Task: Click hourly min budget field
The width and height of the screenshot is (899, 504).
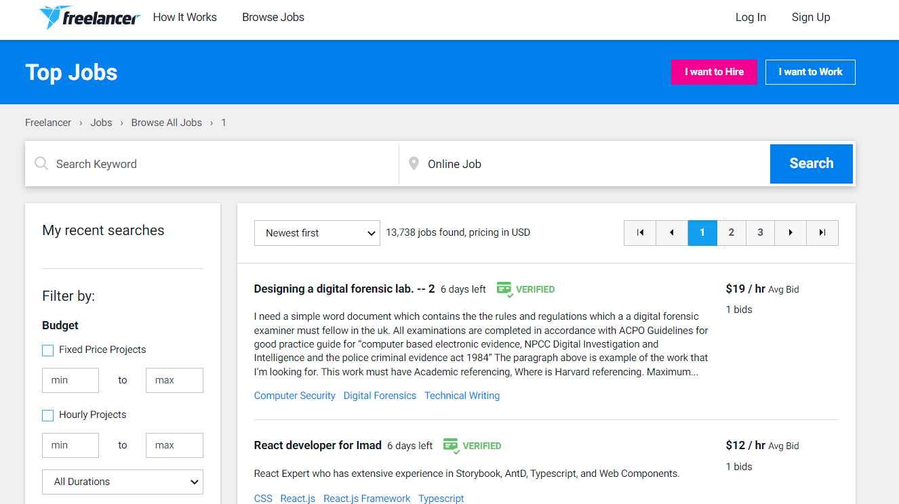Action: [x=71, y=445]
